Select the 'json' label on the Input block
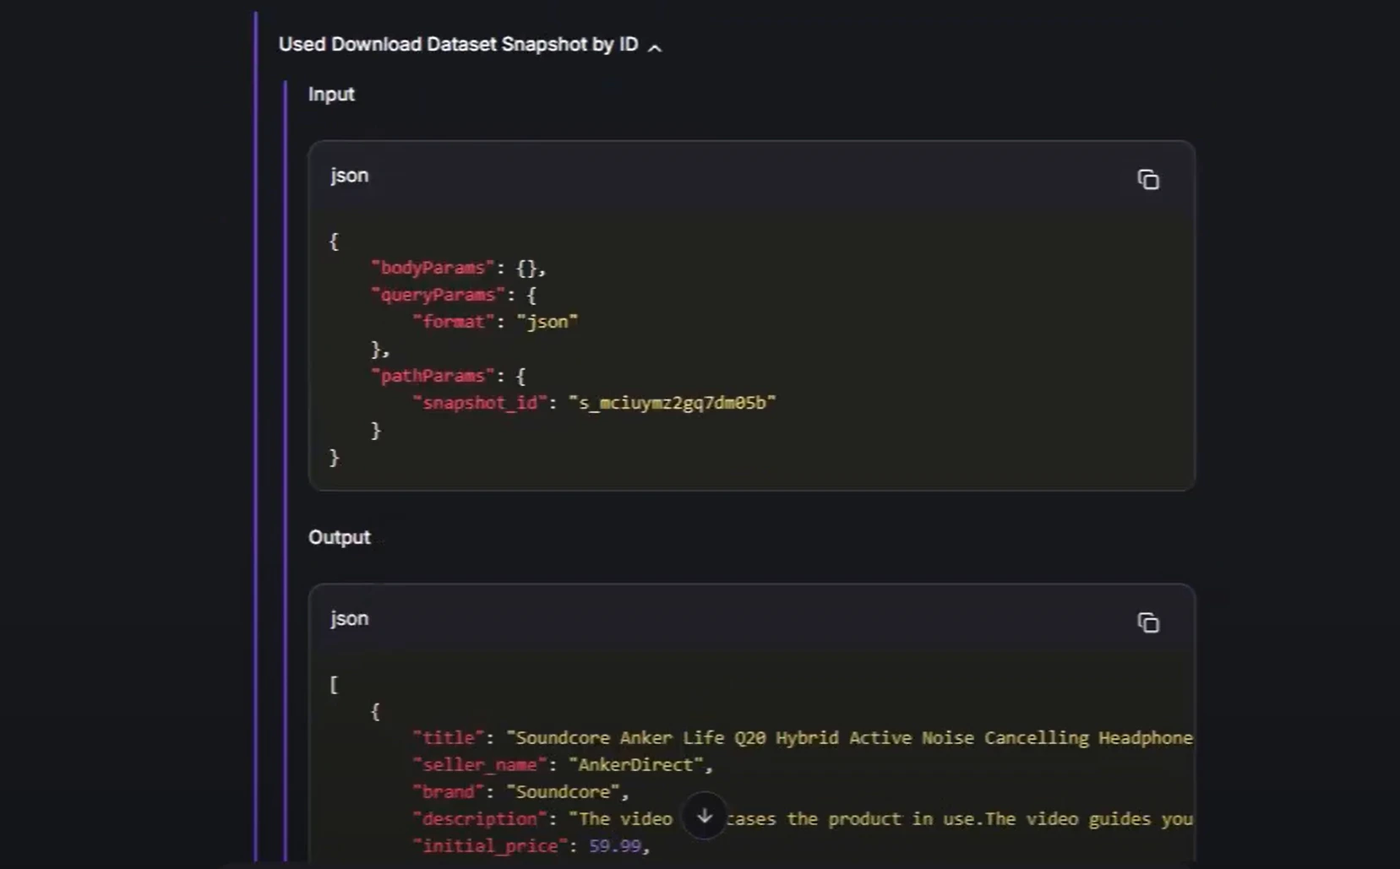Viewport: 1400px width, 869px height. click(x=348, y=175)
